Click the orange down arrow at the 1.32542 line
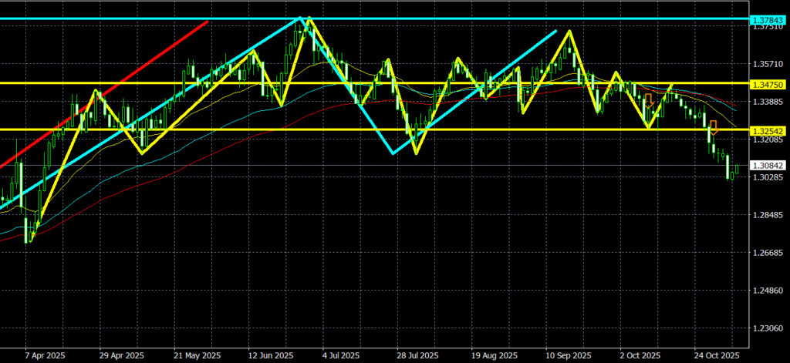 714,126
